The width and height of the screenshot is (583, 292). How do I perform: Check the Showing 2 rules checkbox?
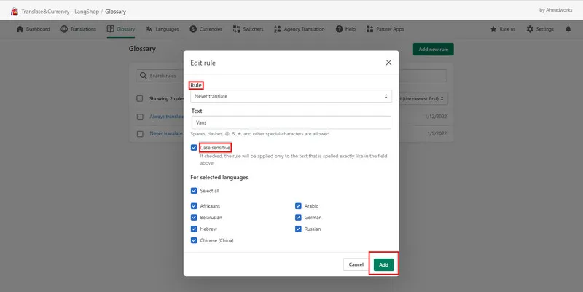coord(140,98)
